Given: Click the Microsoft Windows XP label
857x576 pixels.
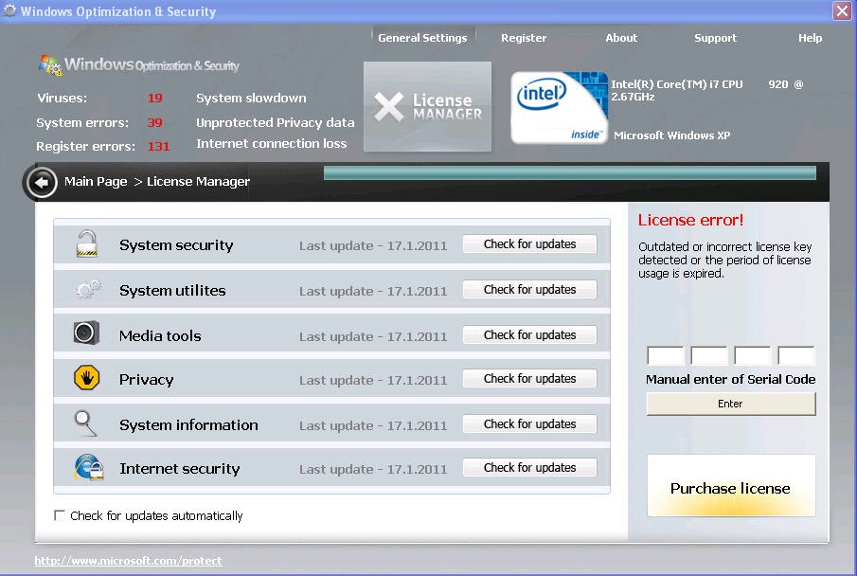Looking at the screenshot, I should click(x=671, y=135).
